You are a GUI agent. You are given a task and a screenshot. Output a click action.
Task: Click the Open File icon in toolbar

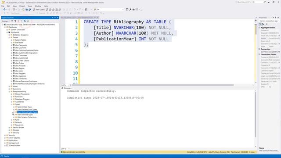(23, 10)
